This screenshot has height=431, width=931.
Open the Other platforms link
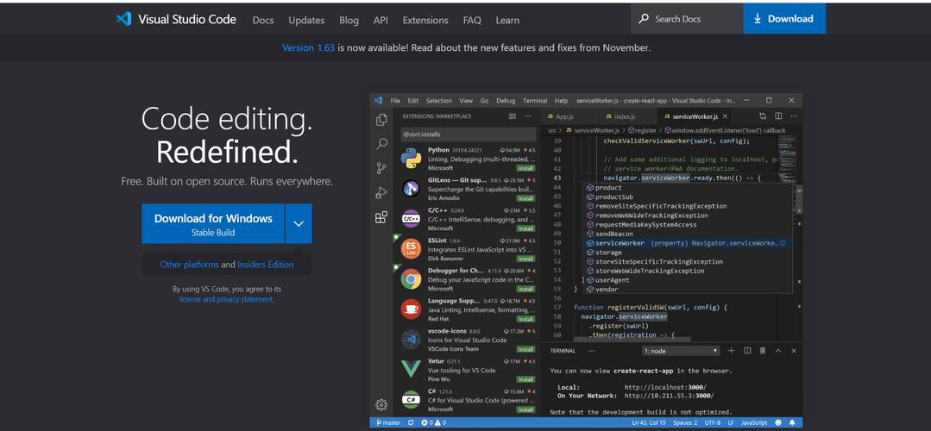(x=190, y=265)
